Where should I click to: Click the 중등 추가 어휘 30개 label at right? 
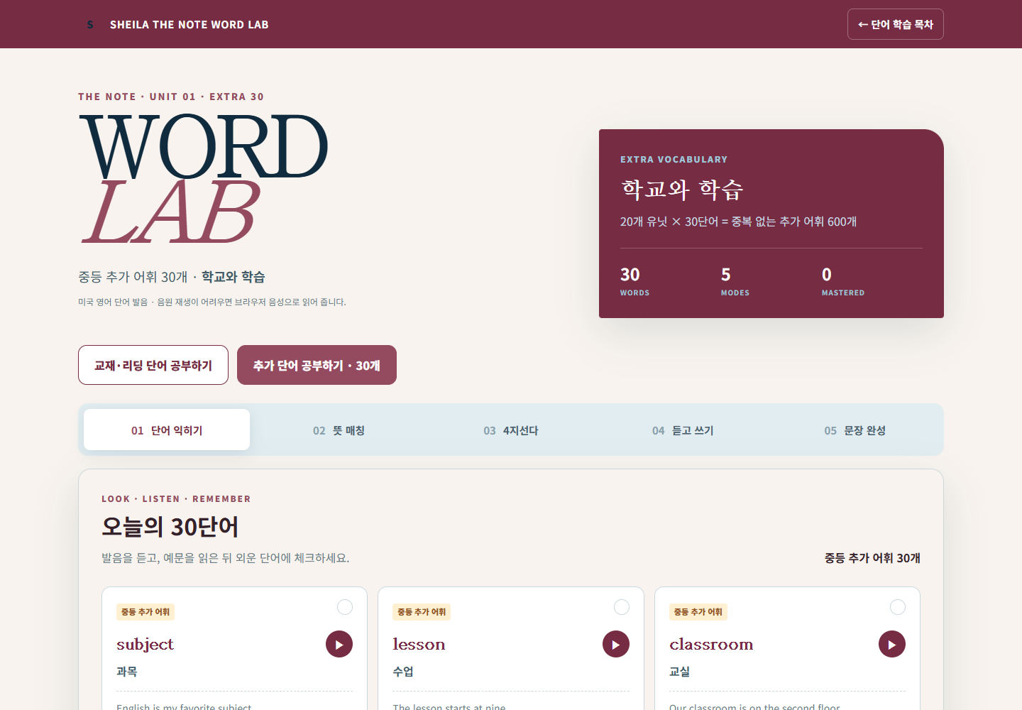(872, 558)
